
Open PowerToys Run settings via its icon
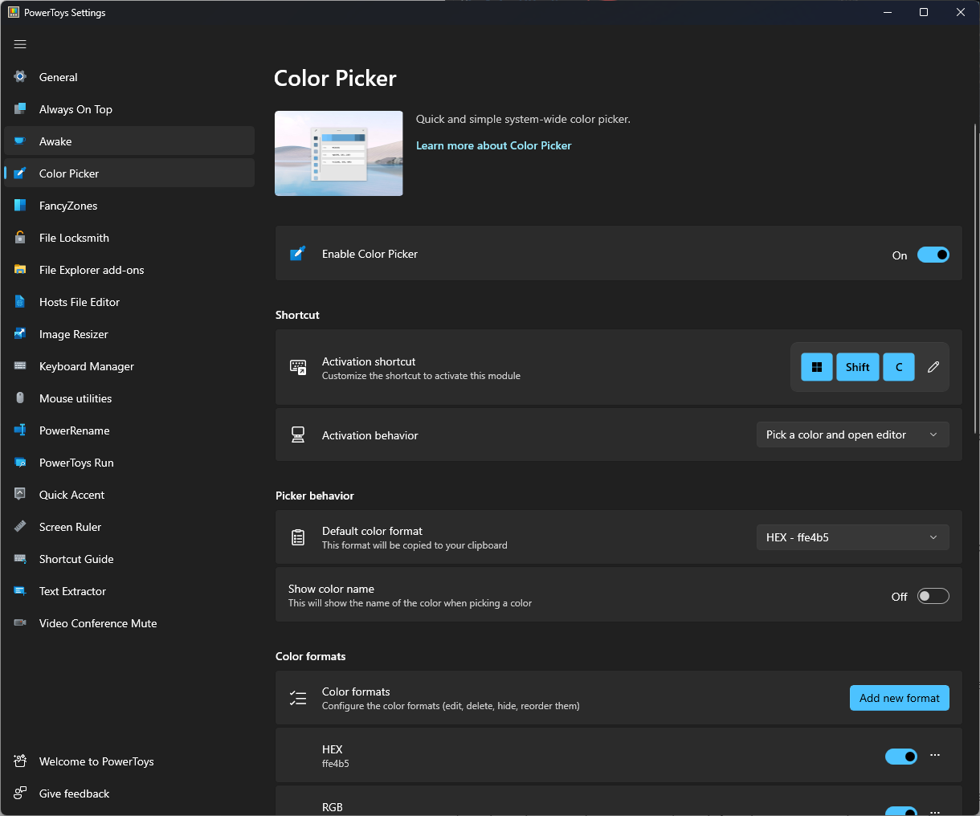click(x=19, y=463)
